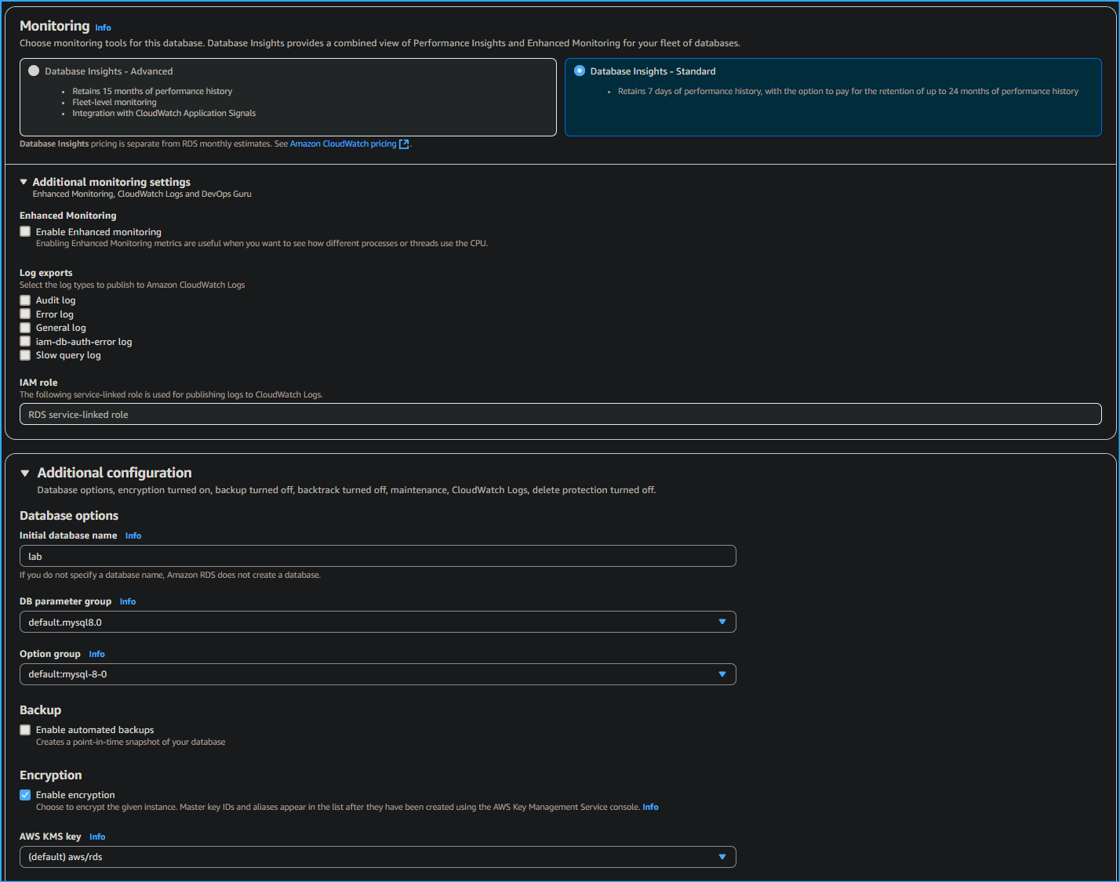The image size is (1120, 882).
Task: Open the AWS KMS key dropdown
Action: (x=721, y=856)
